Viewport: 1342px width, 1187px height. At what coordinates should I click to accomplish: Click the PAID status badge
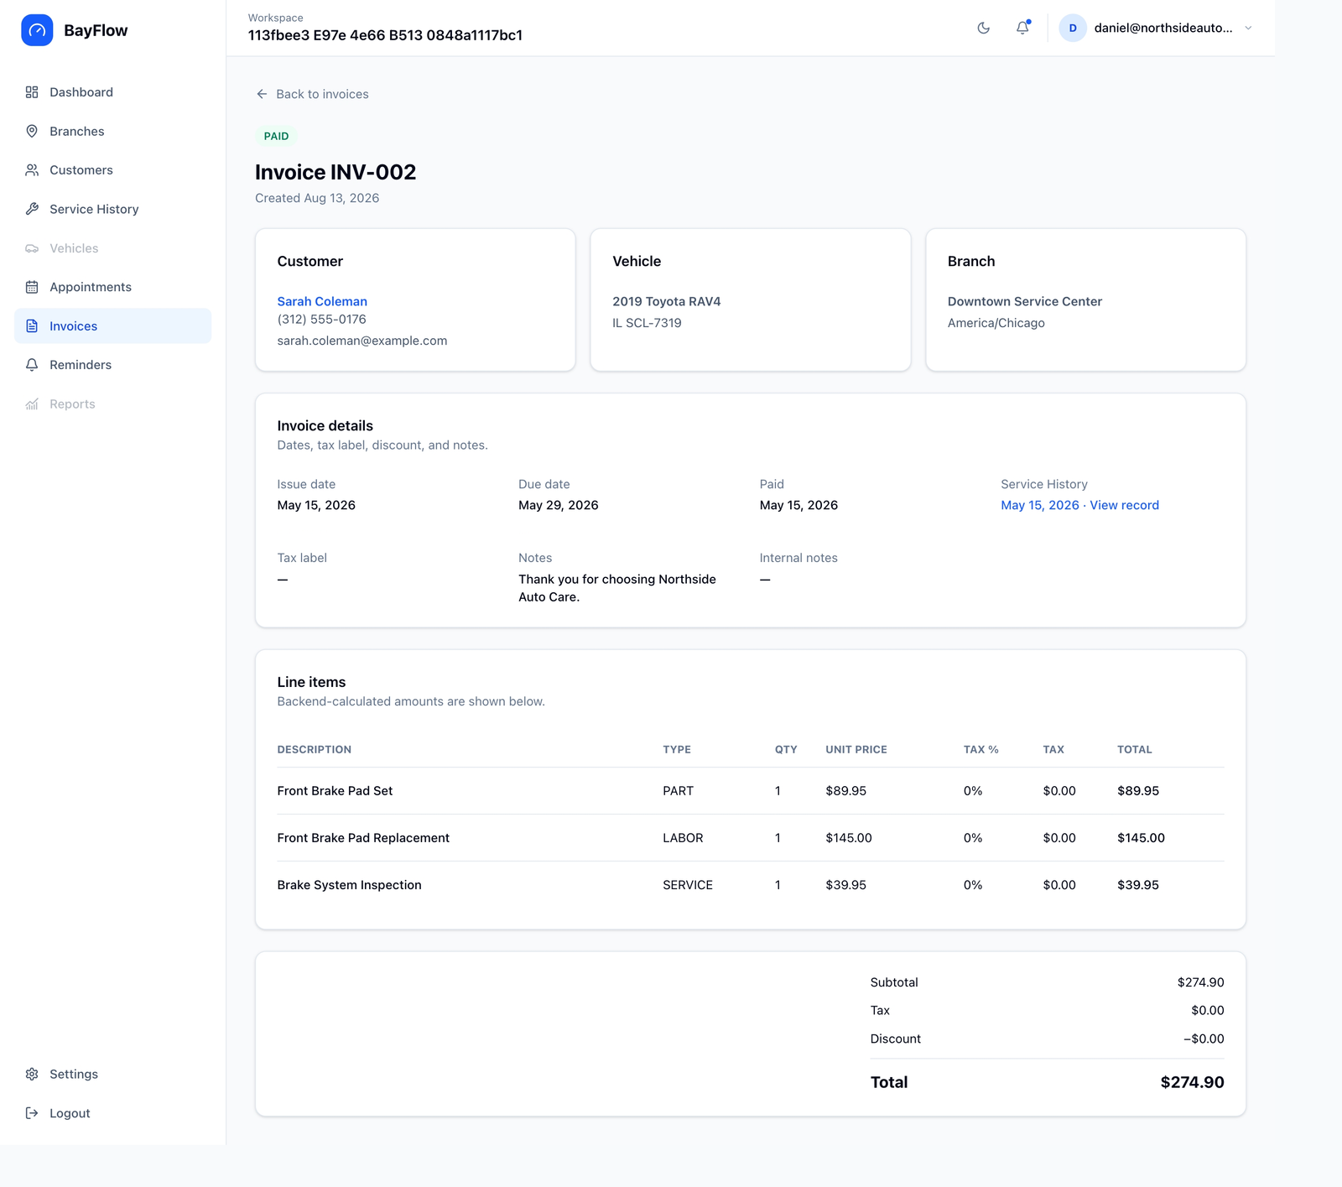click(x=276, y=136)
